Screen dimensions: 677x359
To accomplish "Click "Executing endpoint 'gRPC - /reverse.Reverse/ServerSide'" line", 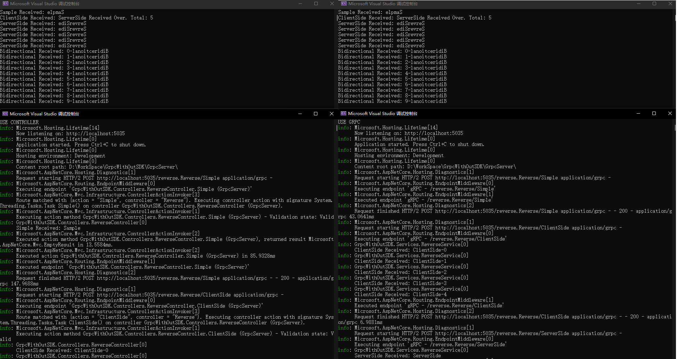I will [x=430, y=344].
